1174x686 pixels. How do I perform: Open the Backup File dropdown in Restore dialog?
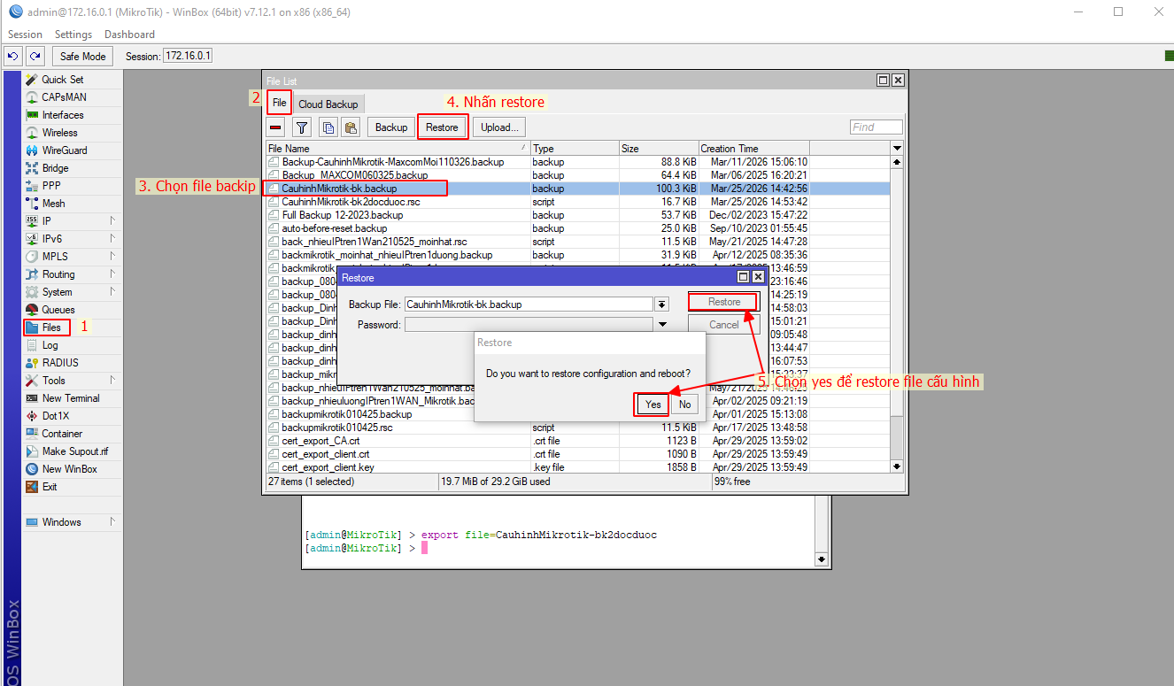tap(661, 304)
